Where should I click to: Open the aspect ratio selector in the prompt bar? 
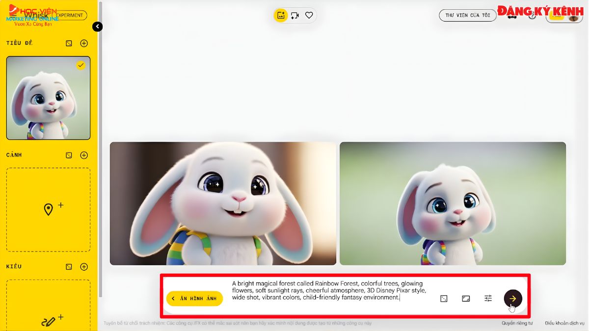tap(465, 298)
